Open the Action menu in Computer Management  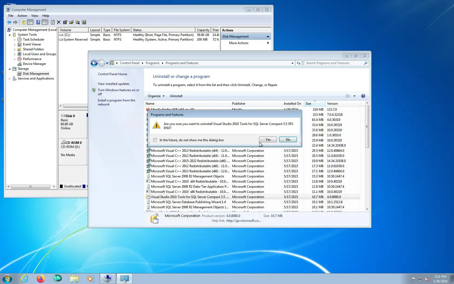point(22,16)
